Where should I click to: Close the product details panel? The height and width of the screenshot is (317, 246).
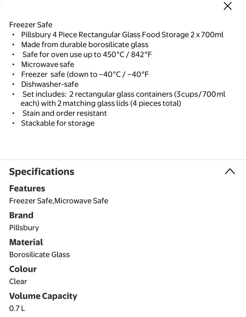(x=228, y=6)
